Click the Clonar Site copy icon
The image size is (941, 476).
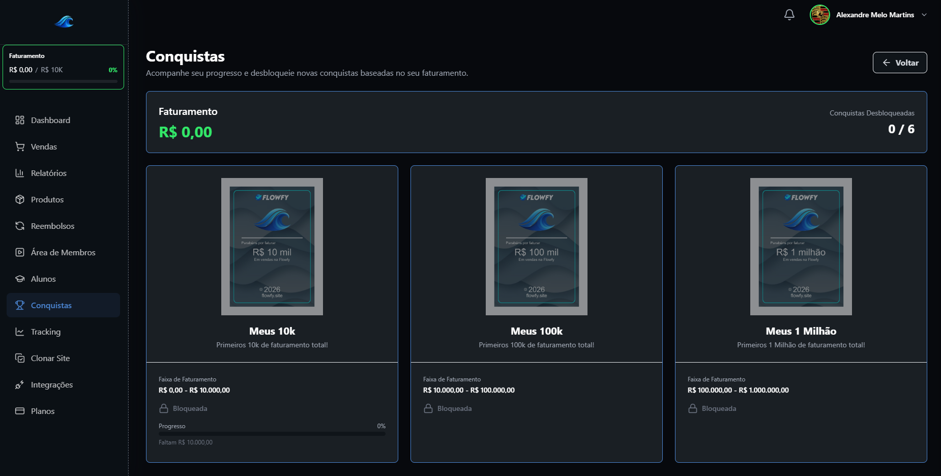tap(20, 358)
